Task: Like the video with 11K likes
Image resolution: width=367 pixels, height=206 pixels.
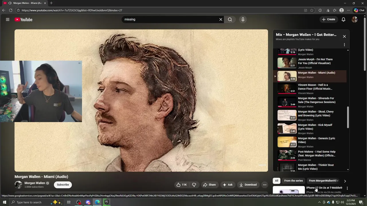Action: (181, 185)
